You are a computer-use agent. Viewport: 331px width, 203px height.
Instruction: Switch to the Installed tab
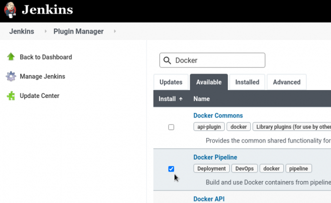pyautogui.click(x=247, y=82)
